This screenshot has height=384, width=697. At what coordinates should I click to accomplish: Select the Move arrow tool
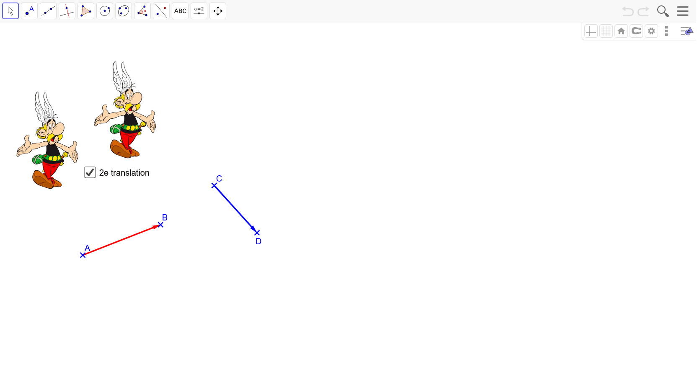[x=10, y=11]
